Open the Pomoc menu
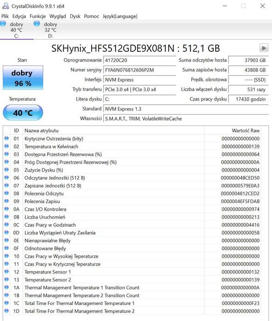 pos(91,16)
